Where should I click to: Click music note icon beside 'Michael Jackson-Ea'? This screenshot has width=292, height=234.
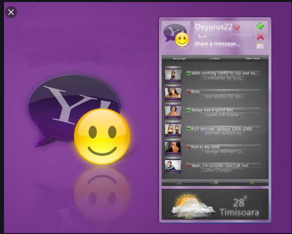coord(203,133)
